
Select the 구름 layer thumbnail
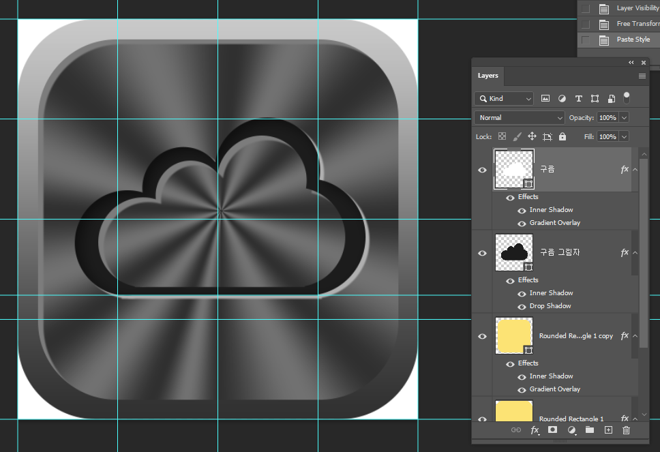pos(514,169)
